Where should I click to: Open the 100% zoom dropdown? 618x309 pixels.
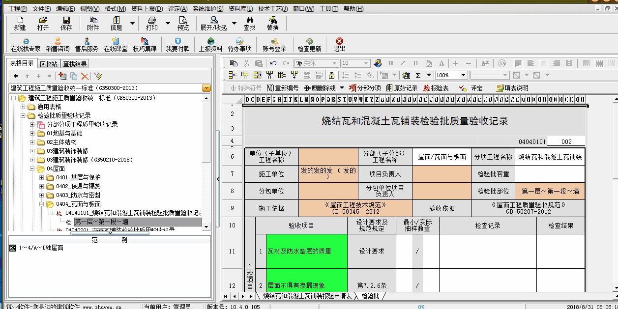point(463,75)
